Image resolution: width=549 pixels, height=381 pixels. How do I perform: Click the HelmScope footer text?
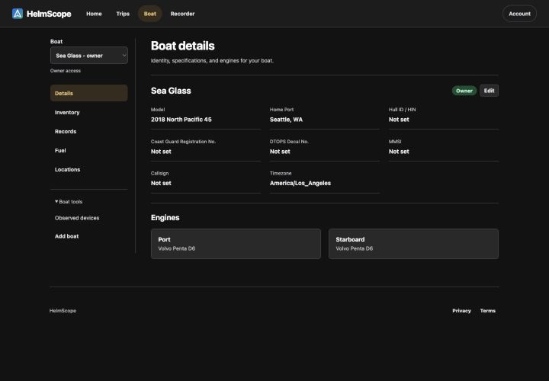[63, 311]
